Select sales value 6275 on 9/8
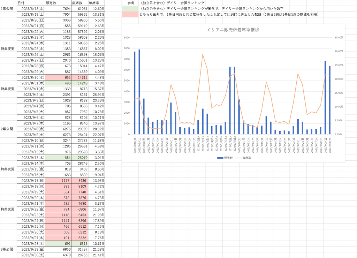 pos(58,129)
